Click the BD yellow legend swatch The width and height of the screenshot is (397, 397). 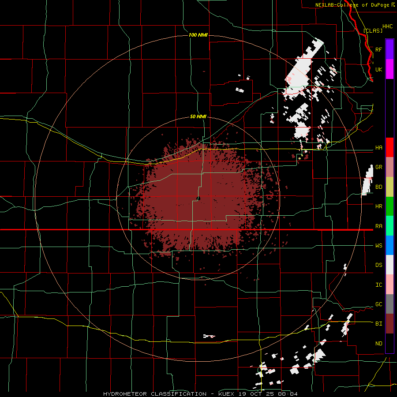pyautogui.click(x=390, y=187)
